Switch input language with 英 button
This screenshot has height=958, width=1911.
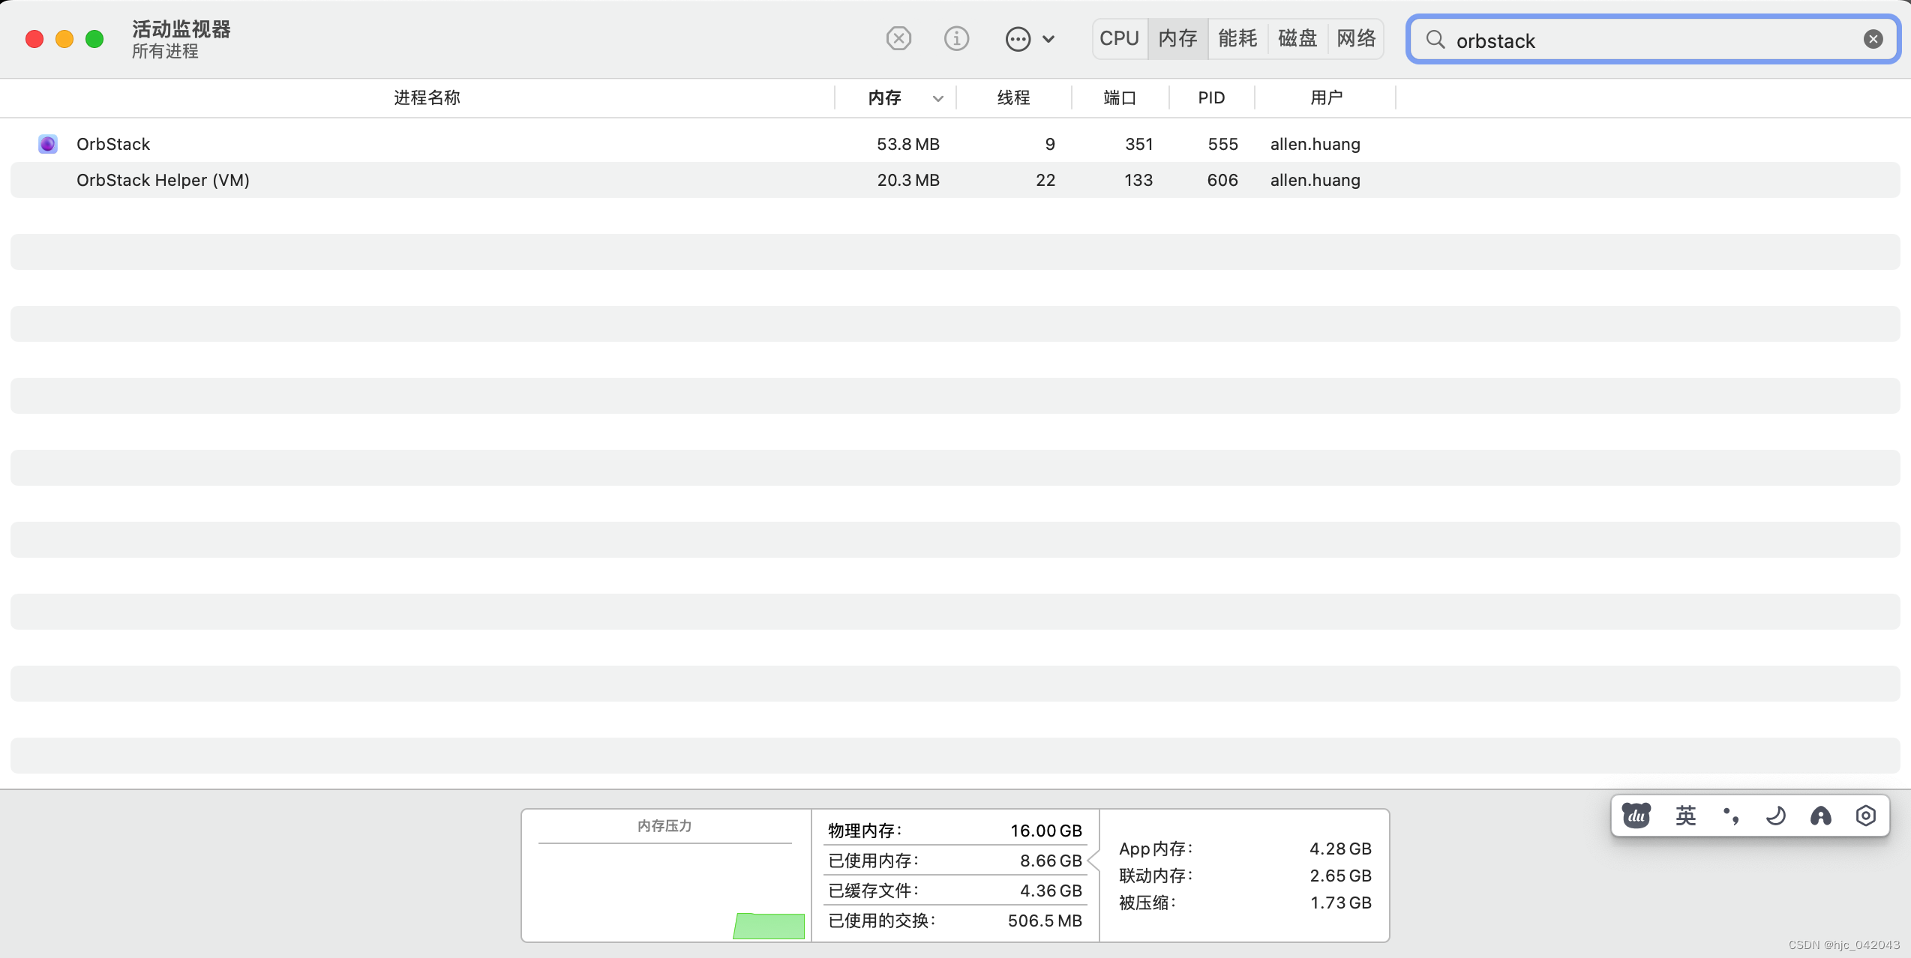[x=1685, y=816]
